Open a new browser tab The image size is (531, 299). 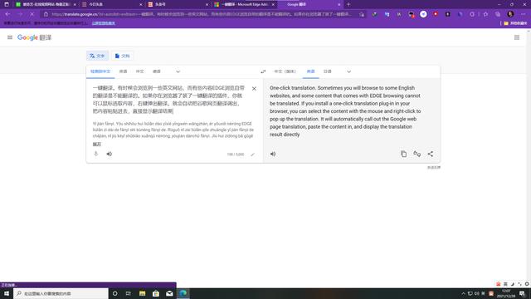348,4
